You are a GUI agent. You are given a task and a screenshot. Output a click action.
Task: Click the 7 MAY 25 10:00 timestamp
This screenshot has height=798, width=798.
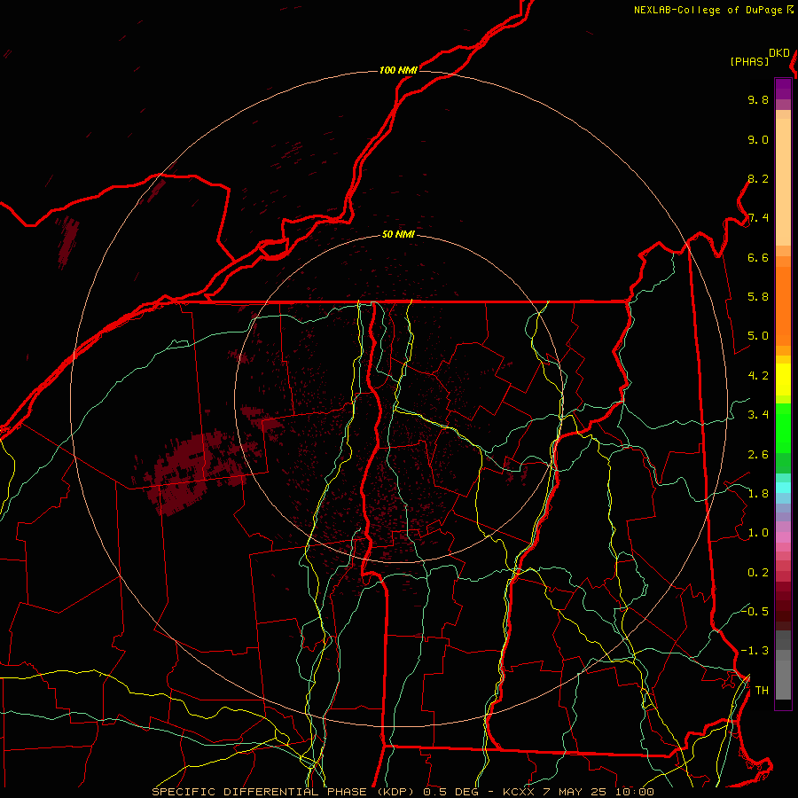598,792
